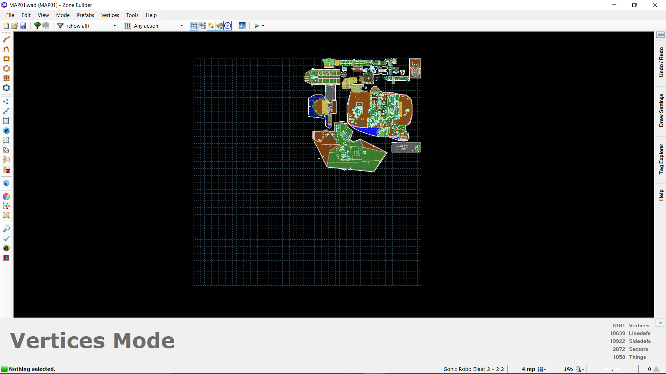Open Sound Environment mode ear icon
This screenshot has width=666, height=374.
6,169
